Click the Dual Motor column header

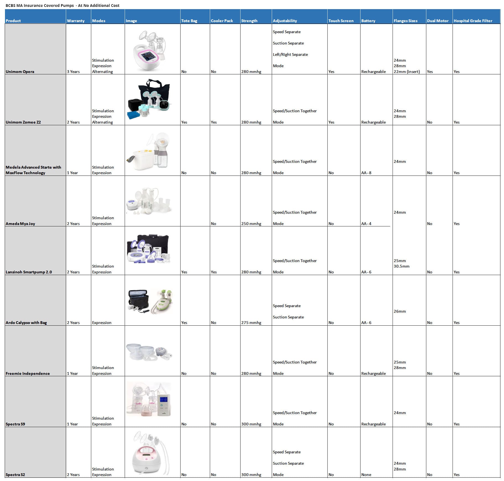pos(438,21)
